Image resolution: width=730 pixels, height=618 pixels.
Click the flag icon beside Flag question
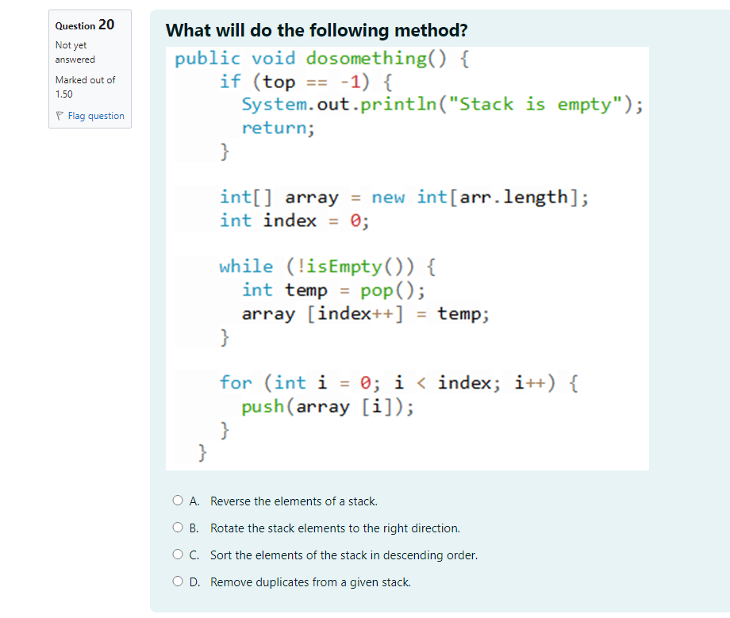(x=60, y=115)
